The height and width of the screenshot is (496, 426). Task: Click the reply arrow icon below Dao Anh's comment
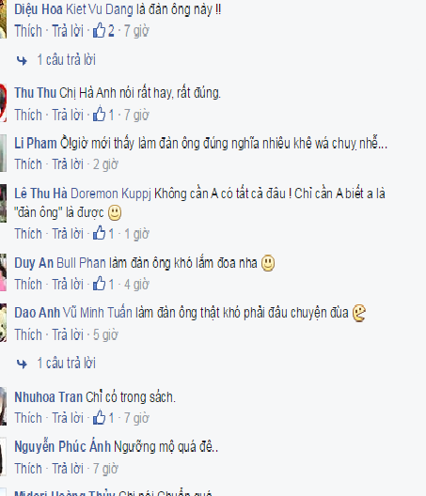point(22,364)
